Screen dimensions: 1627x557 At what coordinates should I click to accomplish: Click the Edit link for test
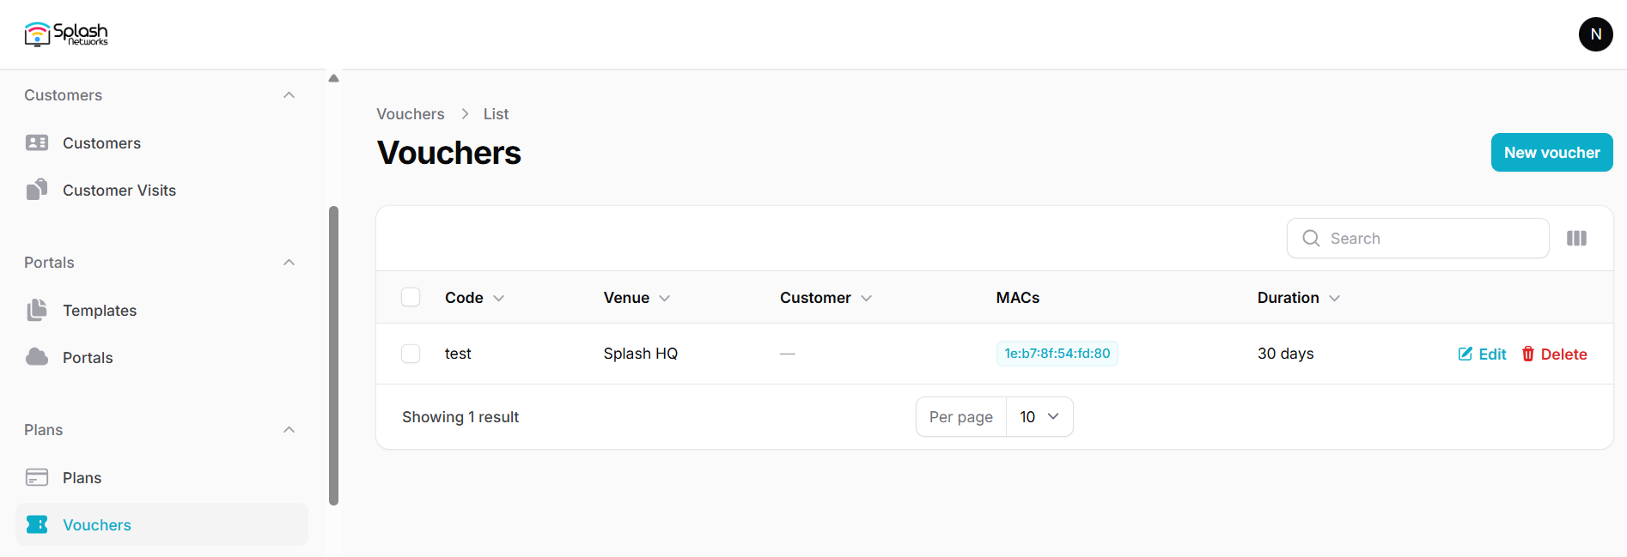[1482, 354]
